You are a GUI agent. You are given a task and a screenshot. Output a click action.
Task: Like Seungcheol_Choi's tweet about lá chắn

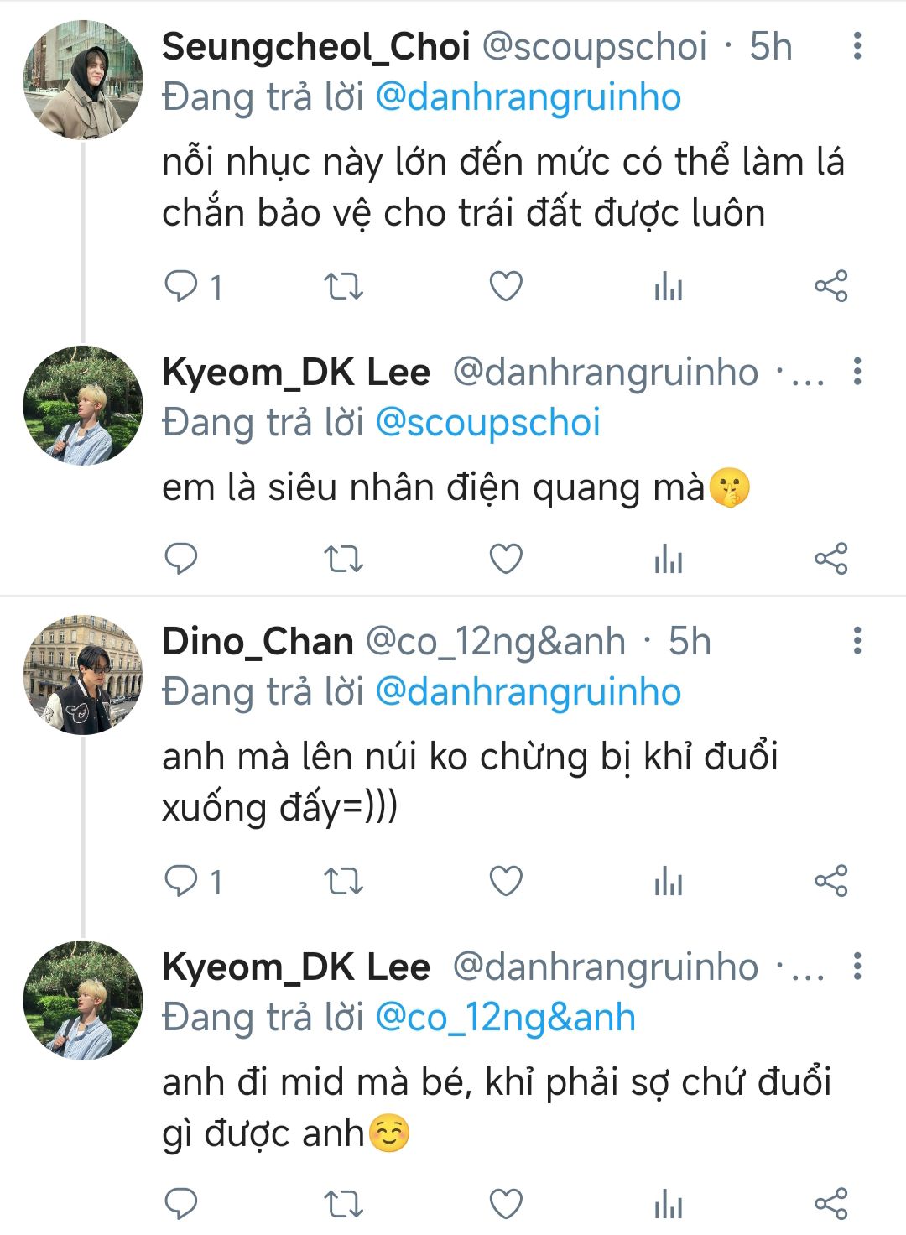point(506,287)
